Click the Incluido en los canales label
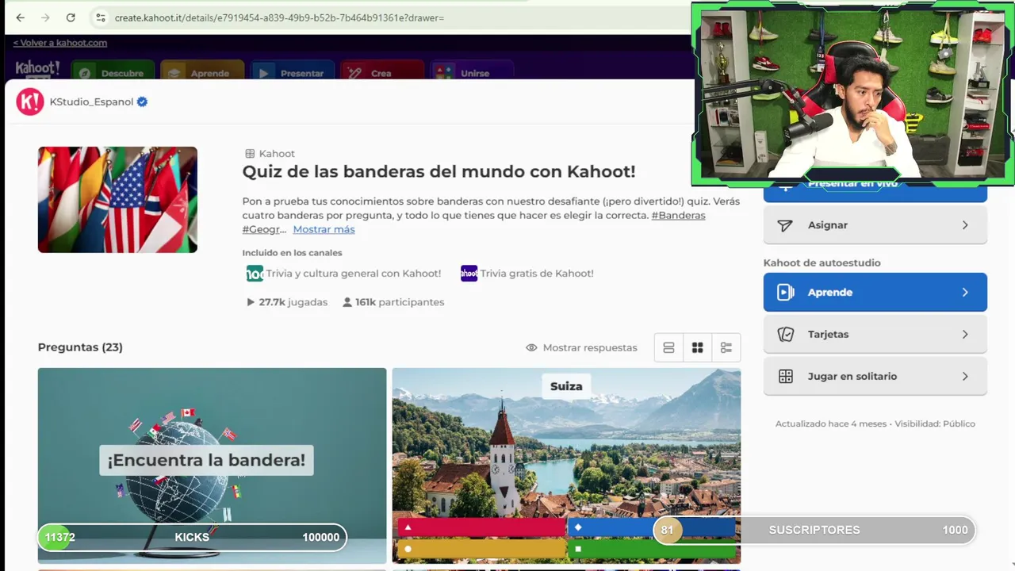Viewport: 1015px width, 571px height. pyautogui.click(x=292, y=253)
